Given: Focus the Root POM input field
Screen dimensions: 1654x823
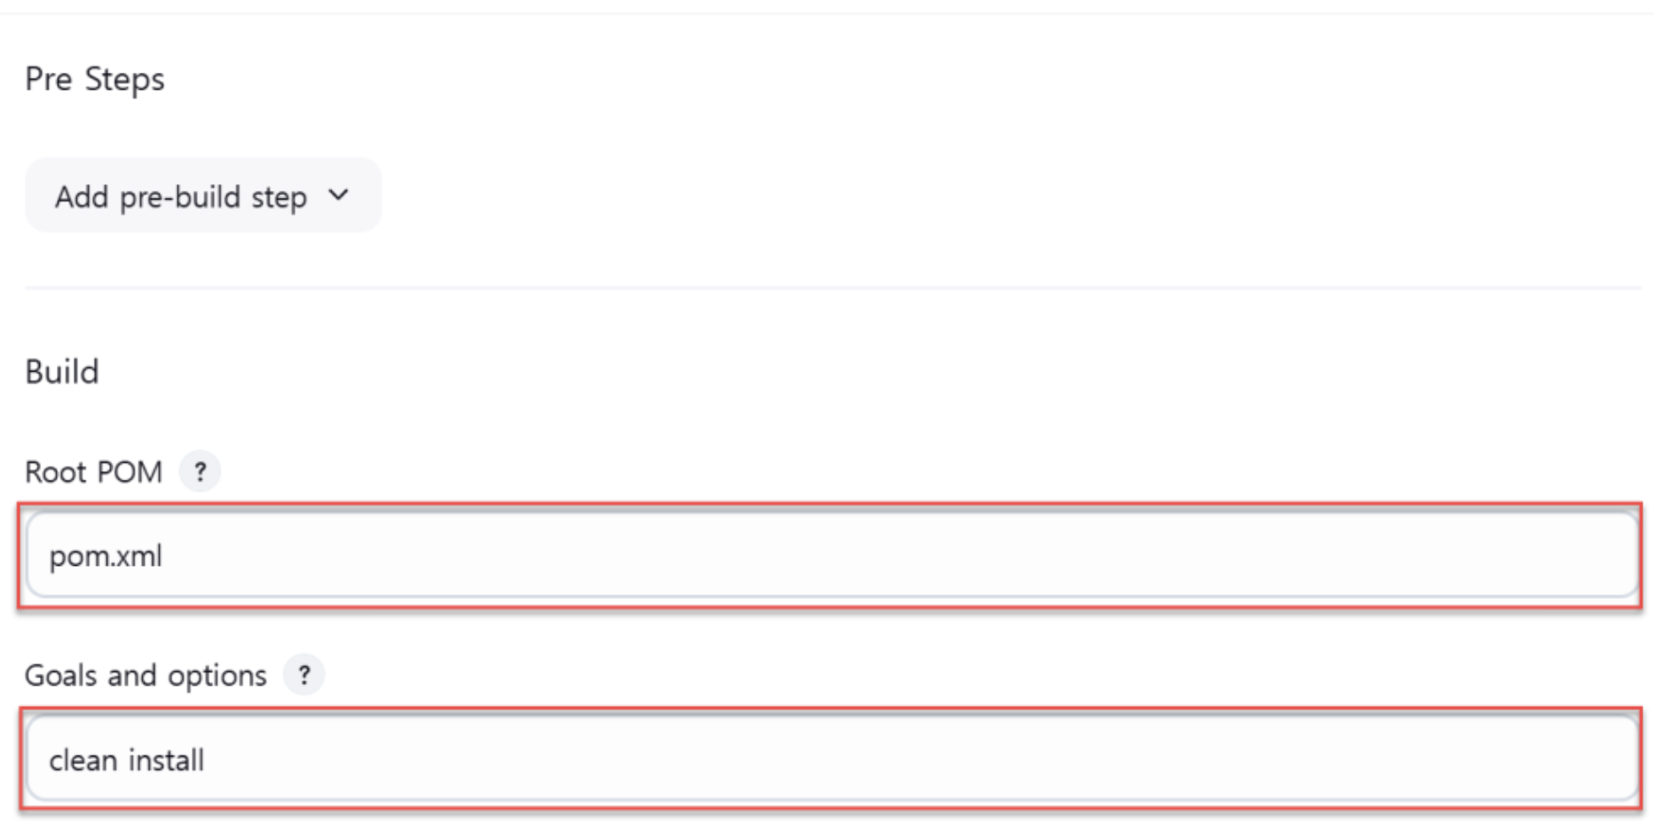Looking at the screenshot, I should pyautogui.click(x=831, y=556).
